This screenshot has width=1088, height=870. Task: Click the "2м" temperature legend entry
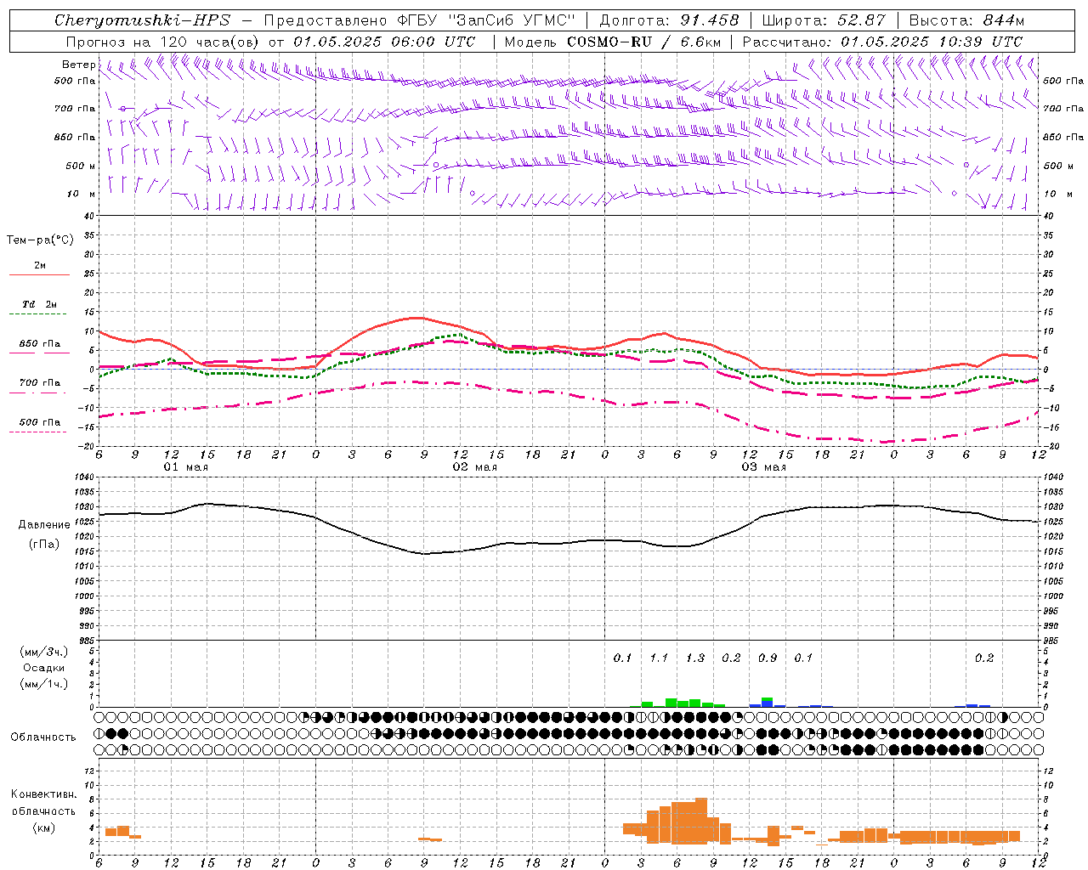coord(40,265)
